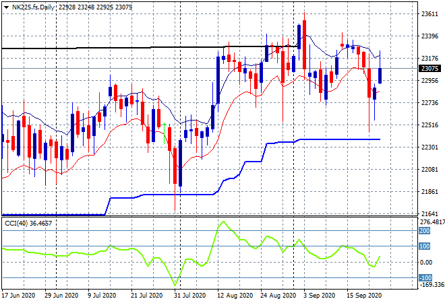Click price axis label 22081

(x=429, y=170)
